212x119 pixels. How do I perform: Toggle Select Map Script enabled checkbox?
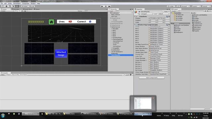coord(138,25)
